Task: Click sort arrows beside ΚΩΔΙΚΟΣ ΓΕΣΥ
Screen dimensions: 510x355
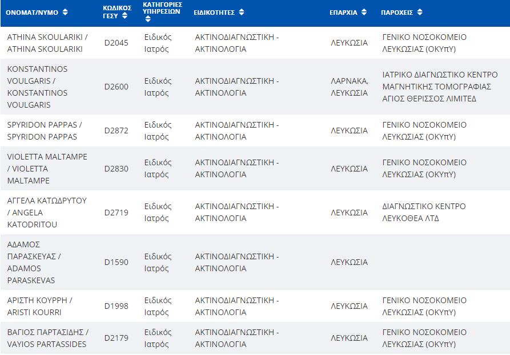Action: 125,16
